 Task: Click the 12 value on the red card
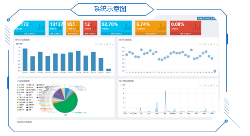click(87, 24)
